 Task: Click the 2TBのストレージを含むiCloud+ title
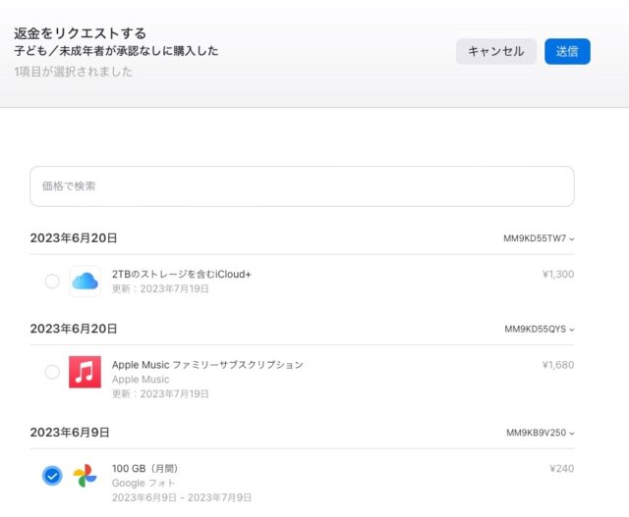[181, 274]
